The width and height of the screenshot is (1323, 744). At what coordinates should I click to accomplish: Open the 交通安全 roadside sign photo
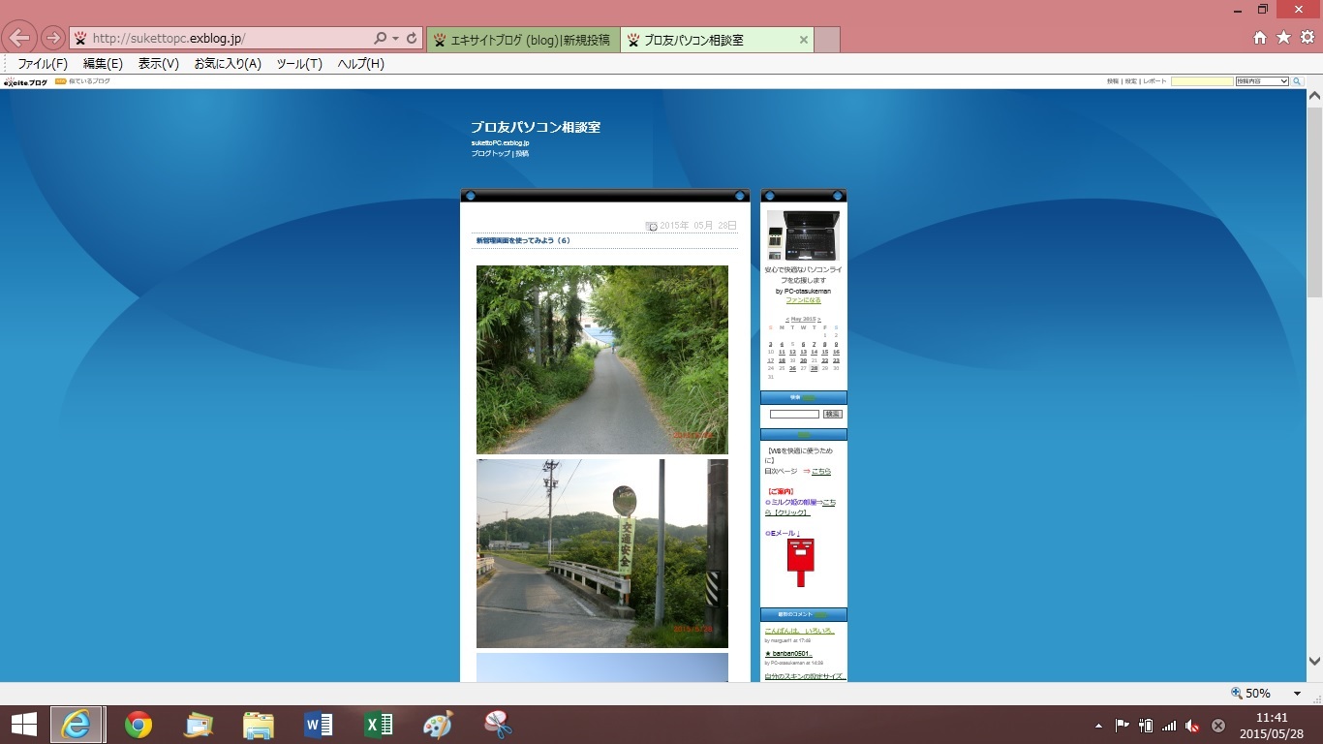pos(602,553)
